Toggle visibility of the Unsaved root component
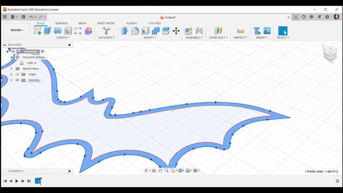The image size is (343, 193). coord(13,51)
